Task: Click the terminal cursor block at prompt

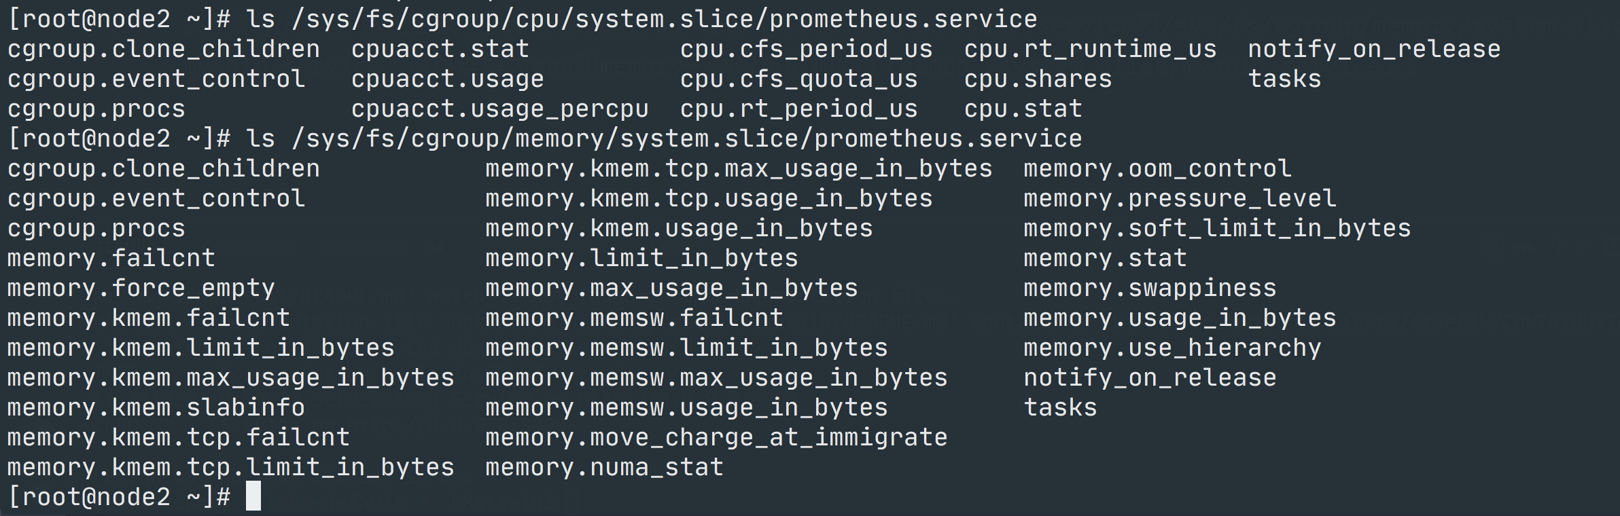Action: pos(253,496)
